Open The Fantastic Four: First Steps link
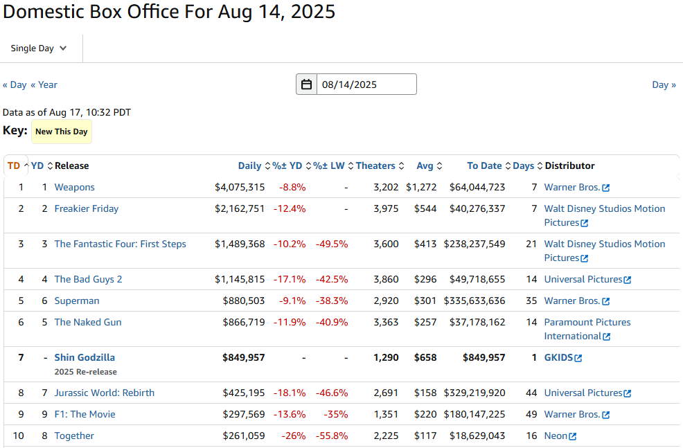The height and width of the screenshot is (448, 683). click(x=121, y=244)
